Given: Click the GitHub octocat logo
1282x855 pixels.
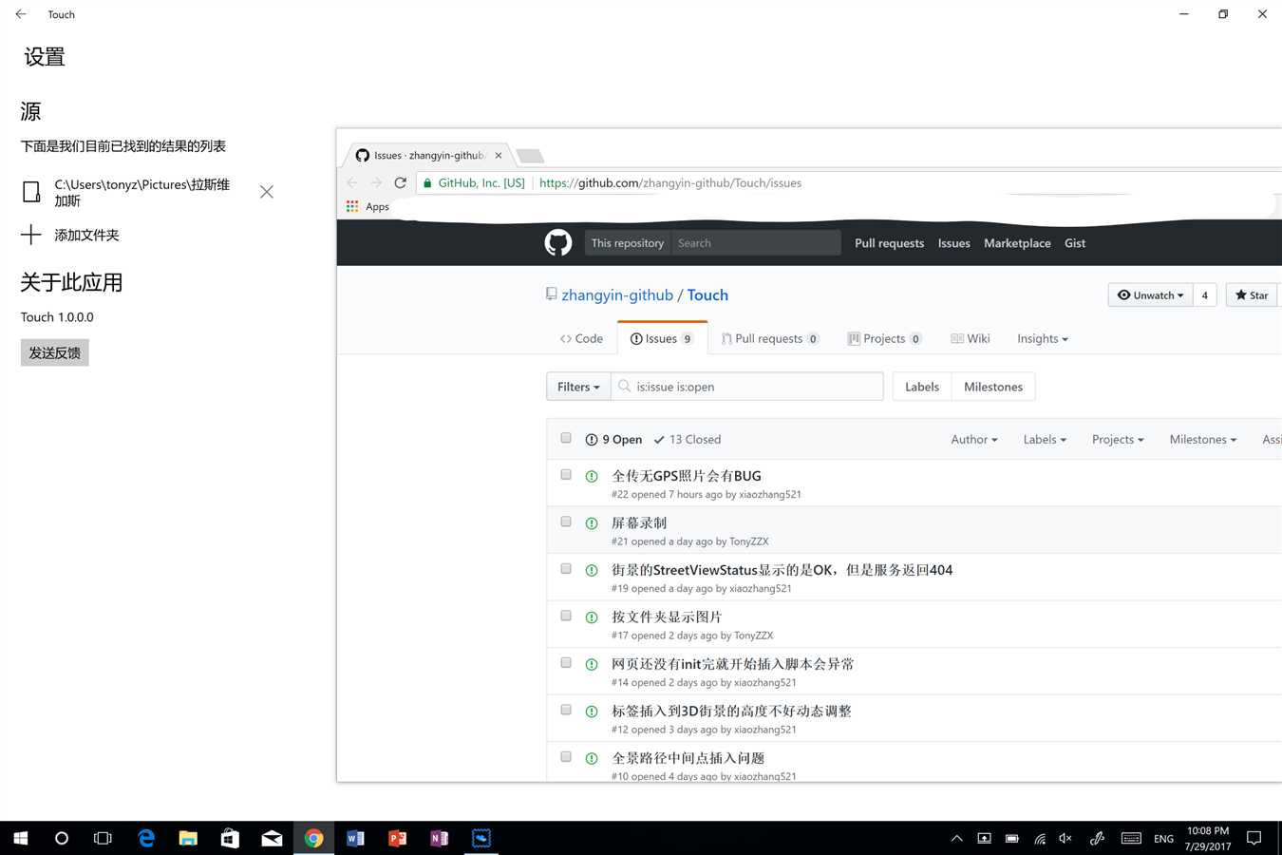Looking at the screenshot, I should [x=558, y=243].
